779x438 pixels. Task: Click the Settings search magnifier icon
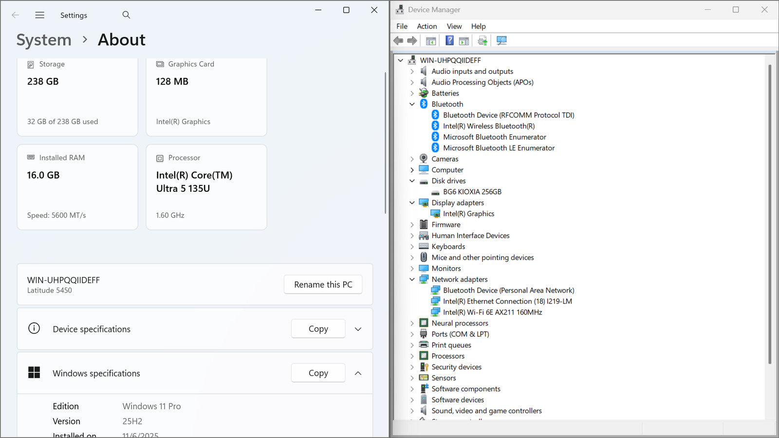[126, 15]
